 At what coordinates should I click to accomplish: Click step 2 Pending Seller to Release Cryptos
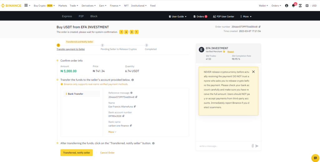118,49
